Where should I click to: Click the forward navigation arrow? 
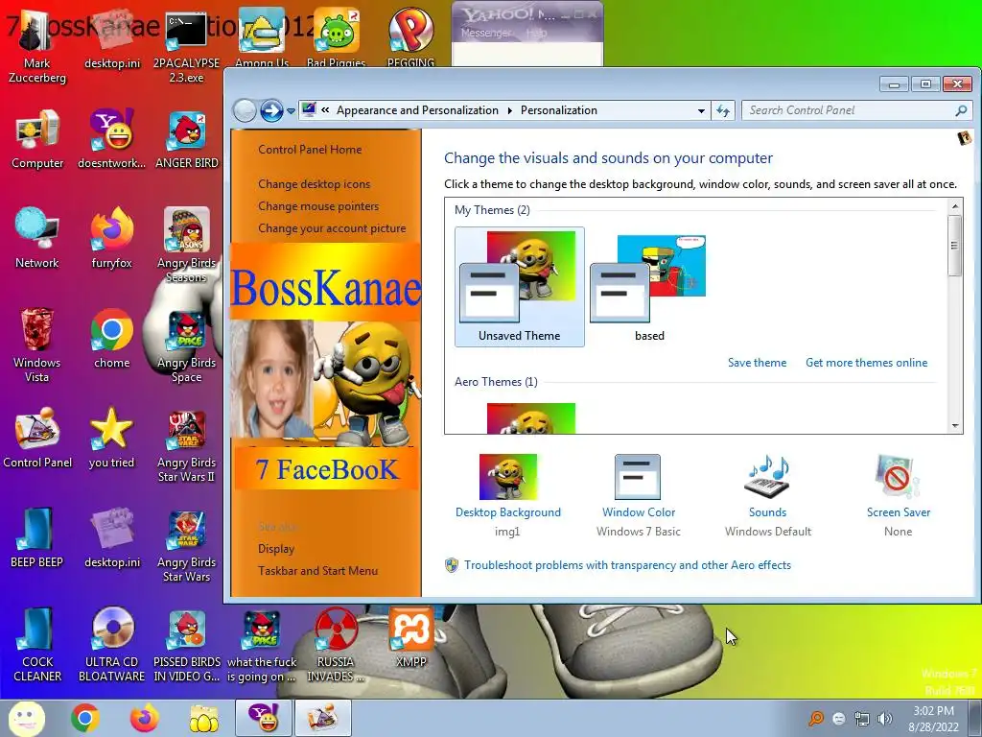(x=271, y=111)
